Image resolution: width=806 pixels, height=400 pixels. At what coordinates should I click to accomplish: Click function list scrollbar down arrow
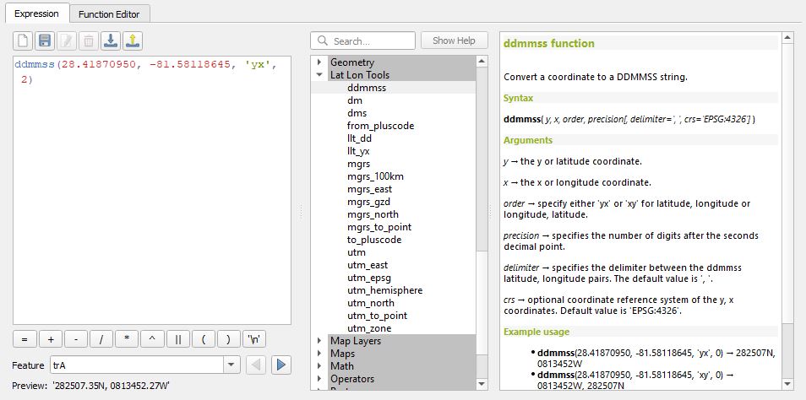[482, 384]
